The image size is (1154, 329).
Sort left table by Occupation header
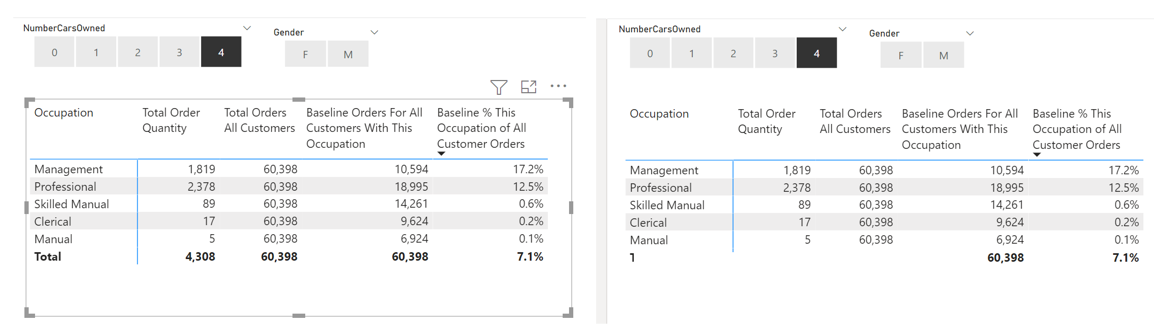(64, 113)
